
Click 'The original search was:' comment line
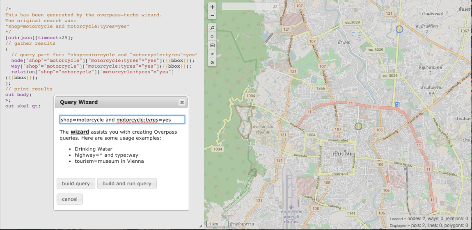tap(41, 21)
